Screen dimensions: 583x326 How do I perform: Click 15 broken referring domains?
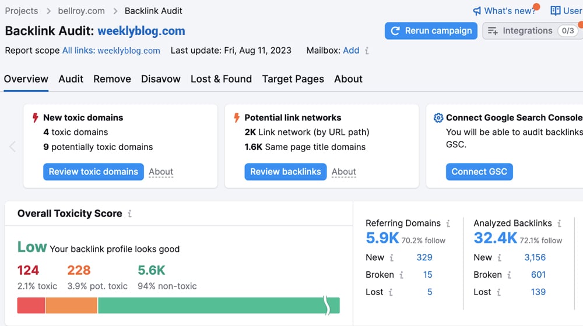427,275
